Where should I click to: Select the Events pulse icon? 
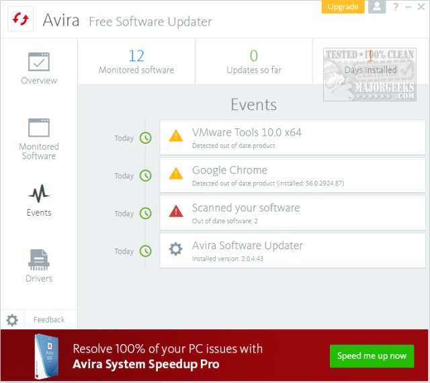coord(39,194)
